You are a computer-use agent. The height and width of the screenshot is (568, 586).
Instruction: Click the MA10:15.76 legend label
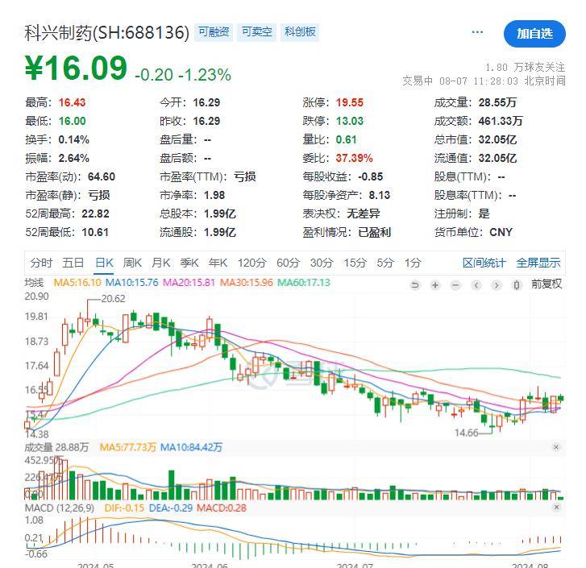[x=132, y=283]
